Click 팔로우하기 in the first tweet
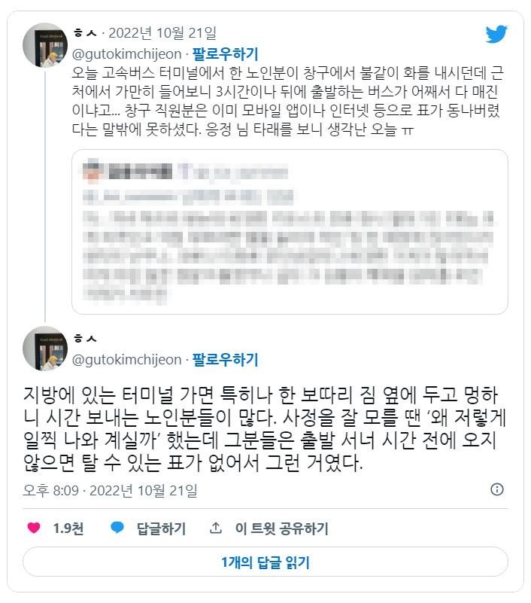 click(x=225, y=53)
